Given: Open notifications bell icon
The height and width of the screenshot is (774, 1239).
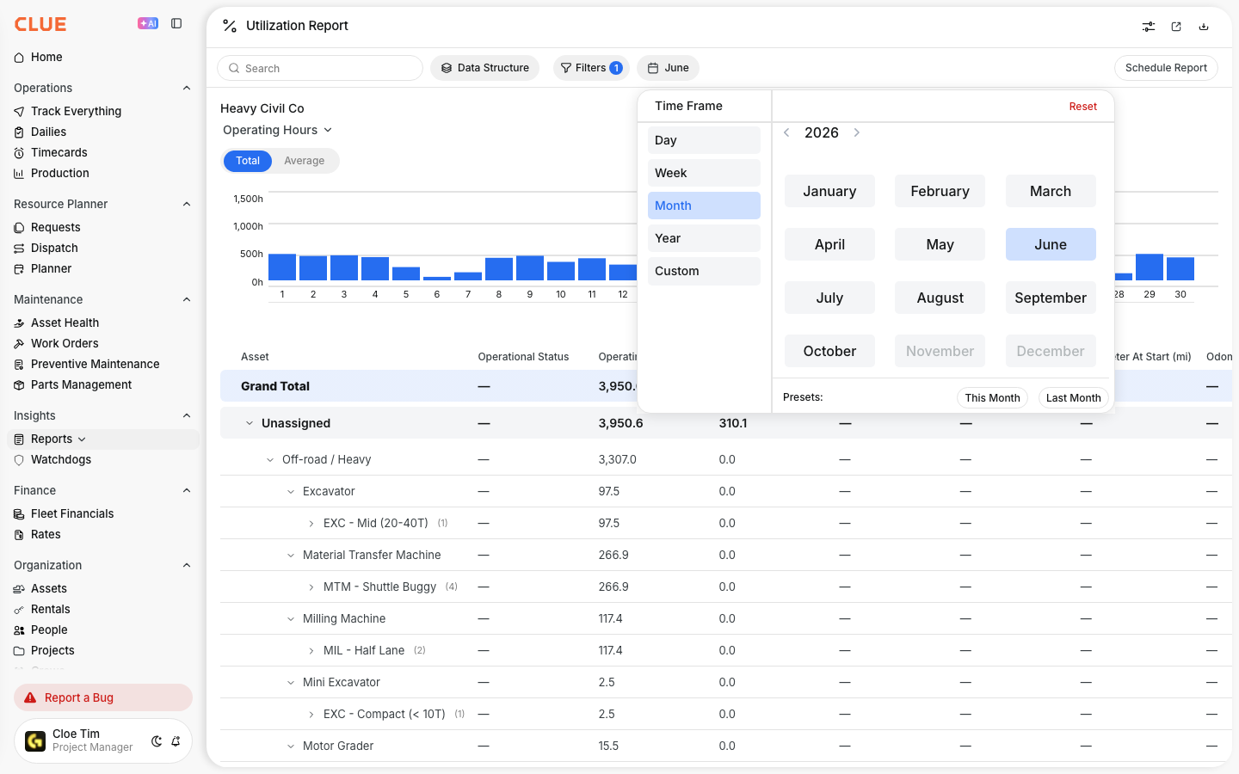Looking at the screenshot, I should pos(176,741).
